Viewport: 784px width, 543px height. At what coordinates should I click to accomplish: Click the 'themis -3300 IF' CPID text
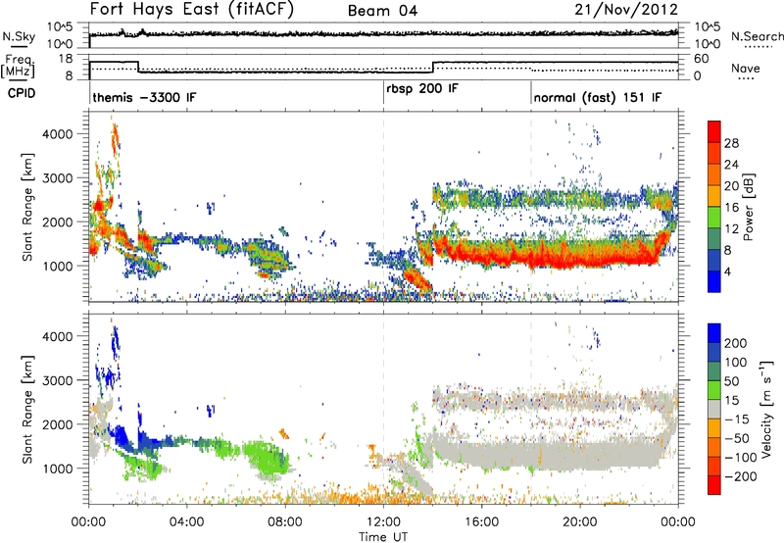coord(144,97)
